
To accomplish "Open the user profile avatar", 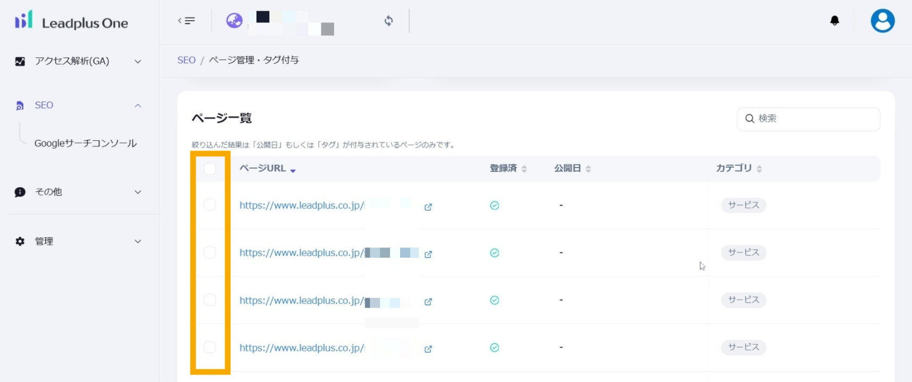I will point(882,21).
